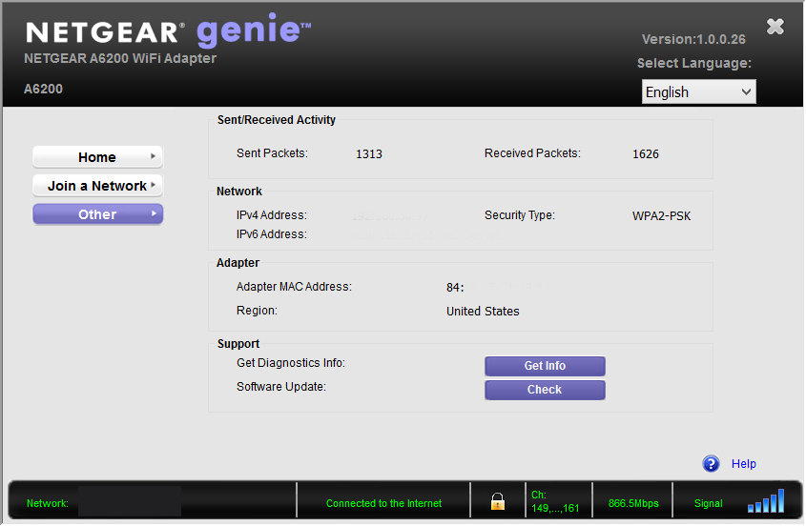Click the channel 149,...,161 indicator
The height and width of the screenshot is (526, 806).
click(x=555, y=501)
